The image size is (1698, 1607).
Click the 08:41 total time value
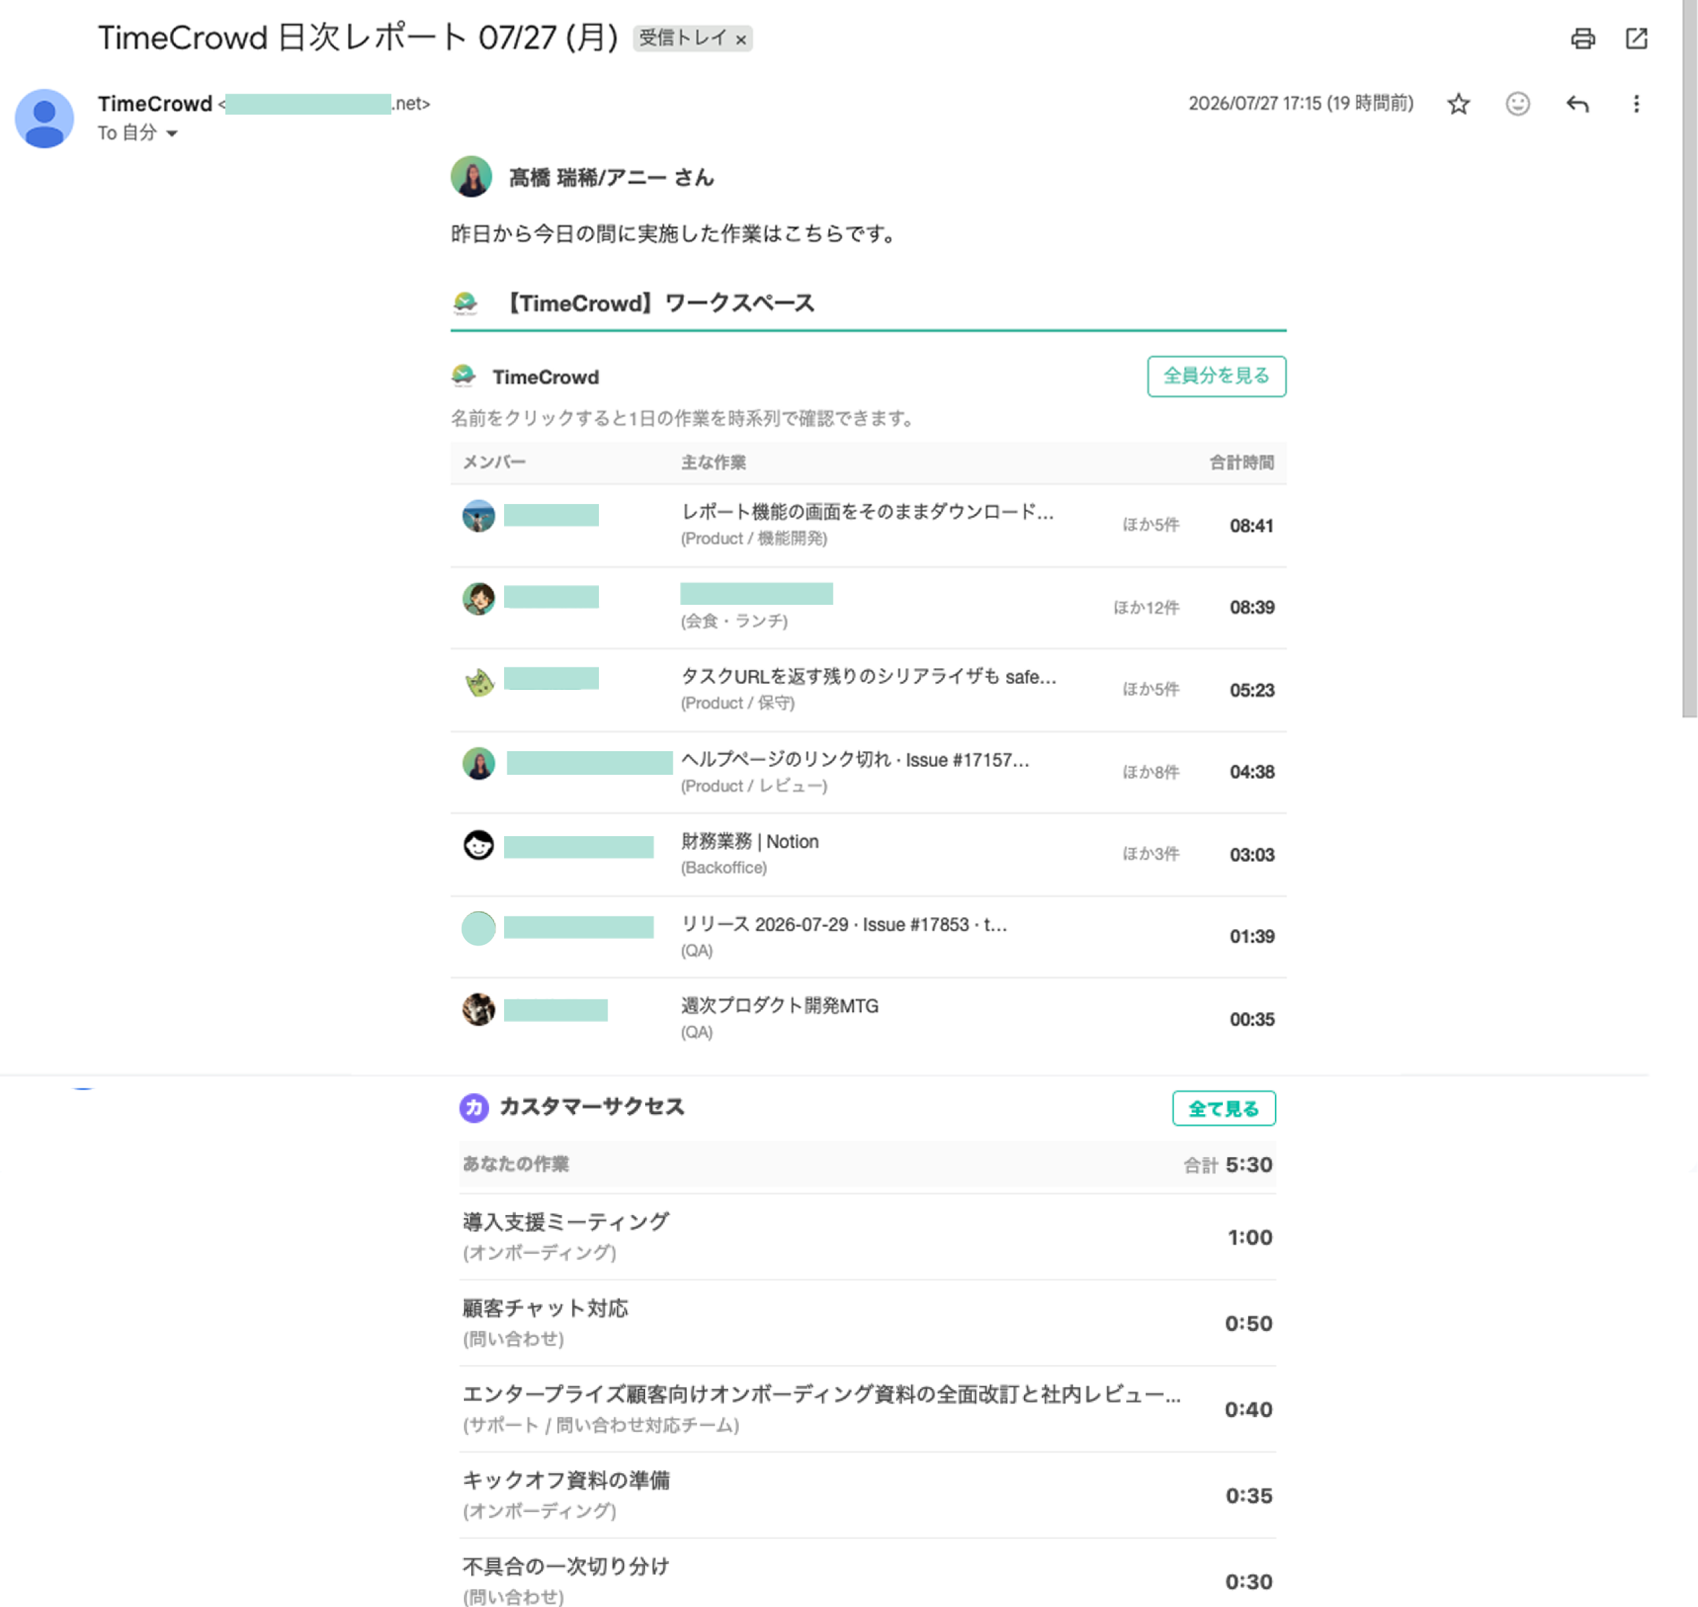1251,525
